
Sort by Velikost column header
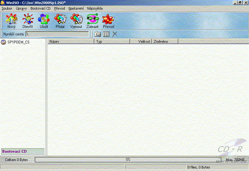click(141, 42)
